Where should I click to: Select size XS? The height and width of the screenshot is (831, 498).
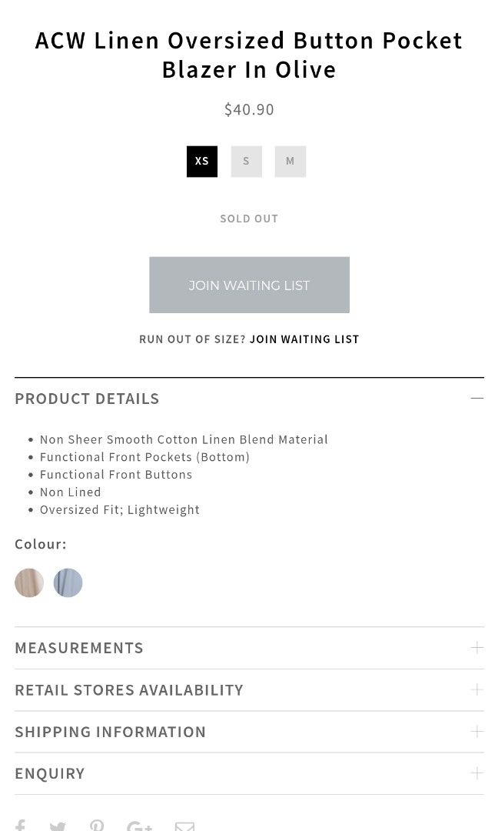(202, 162)
